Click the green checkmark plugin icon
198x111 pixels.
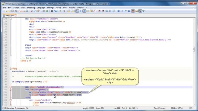[144, 11]
